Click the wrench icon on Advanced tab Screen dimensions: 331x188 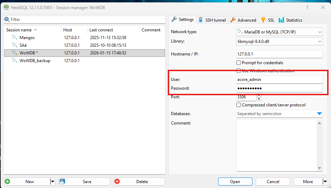click(x=233, y=20)
